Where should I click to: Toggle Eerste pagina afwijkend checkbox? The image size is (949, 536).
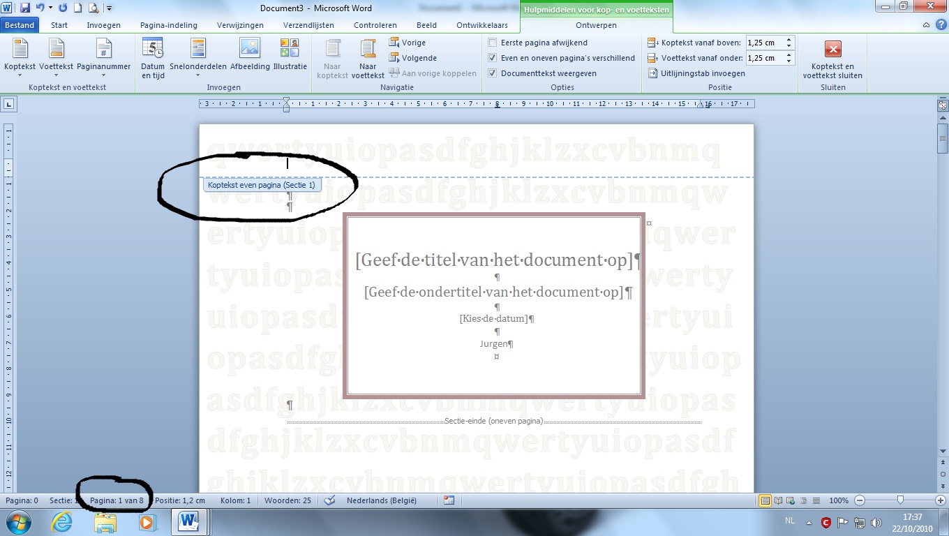point(493,43)
